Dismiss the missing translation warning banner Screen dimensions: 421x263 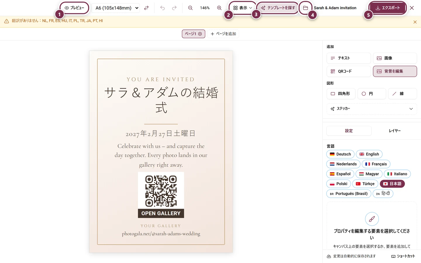pos(415,22)
